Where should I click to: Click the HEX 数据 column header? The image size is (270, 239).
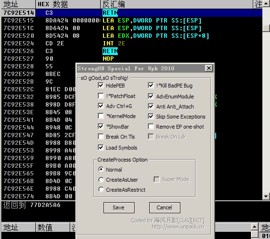point(68,4)
